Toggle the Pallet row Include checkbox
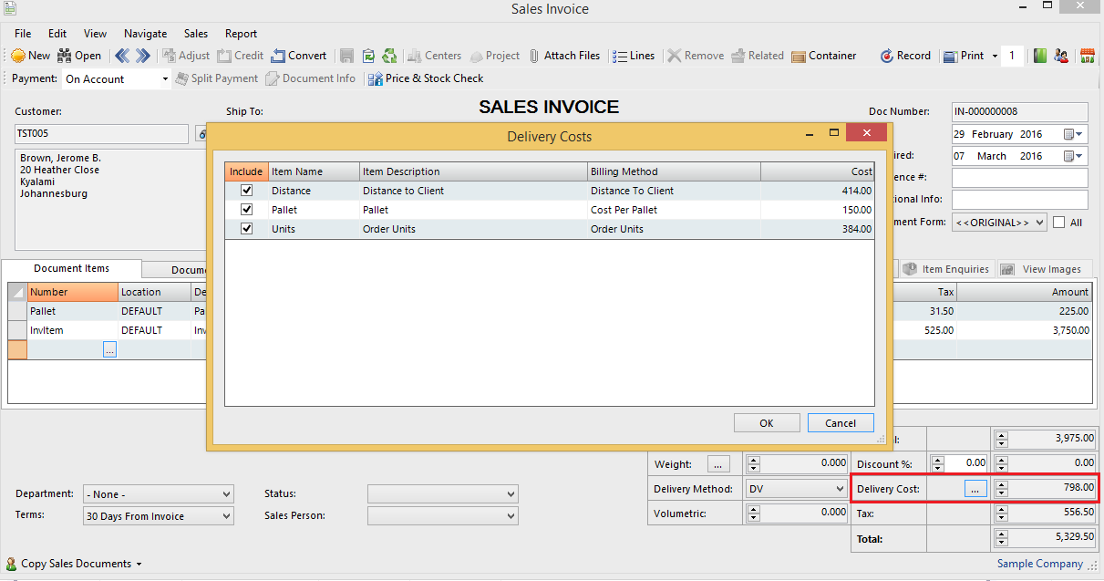Screen dimensions: 1104x581 click(x=246, y=210)
